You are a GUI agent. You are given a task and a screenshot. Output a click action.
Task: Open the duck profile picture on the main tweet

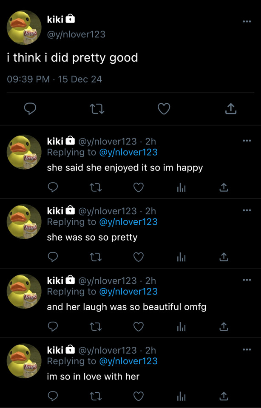click(24, 27)
